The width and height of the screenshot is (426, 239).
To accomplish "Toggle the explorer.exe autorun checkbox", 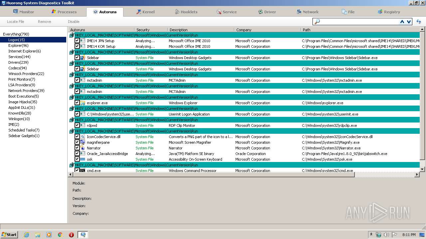I will pos(77,103).
